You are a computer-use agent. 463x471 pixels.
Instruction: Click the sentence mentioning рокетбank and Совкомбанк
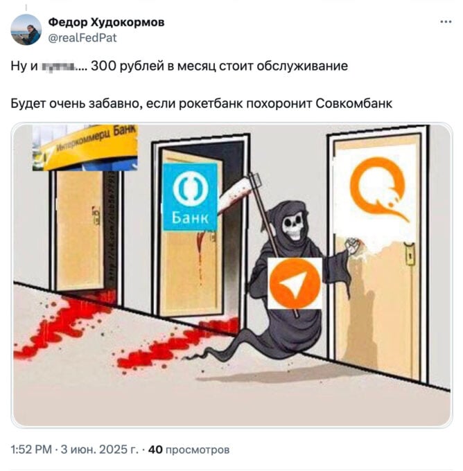tap(202, 104)
